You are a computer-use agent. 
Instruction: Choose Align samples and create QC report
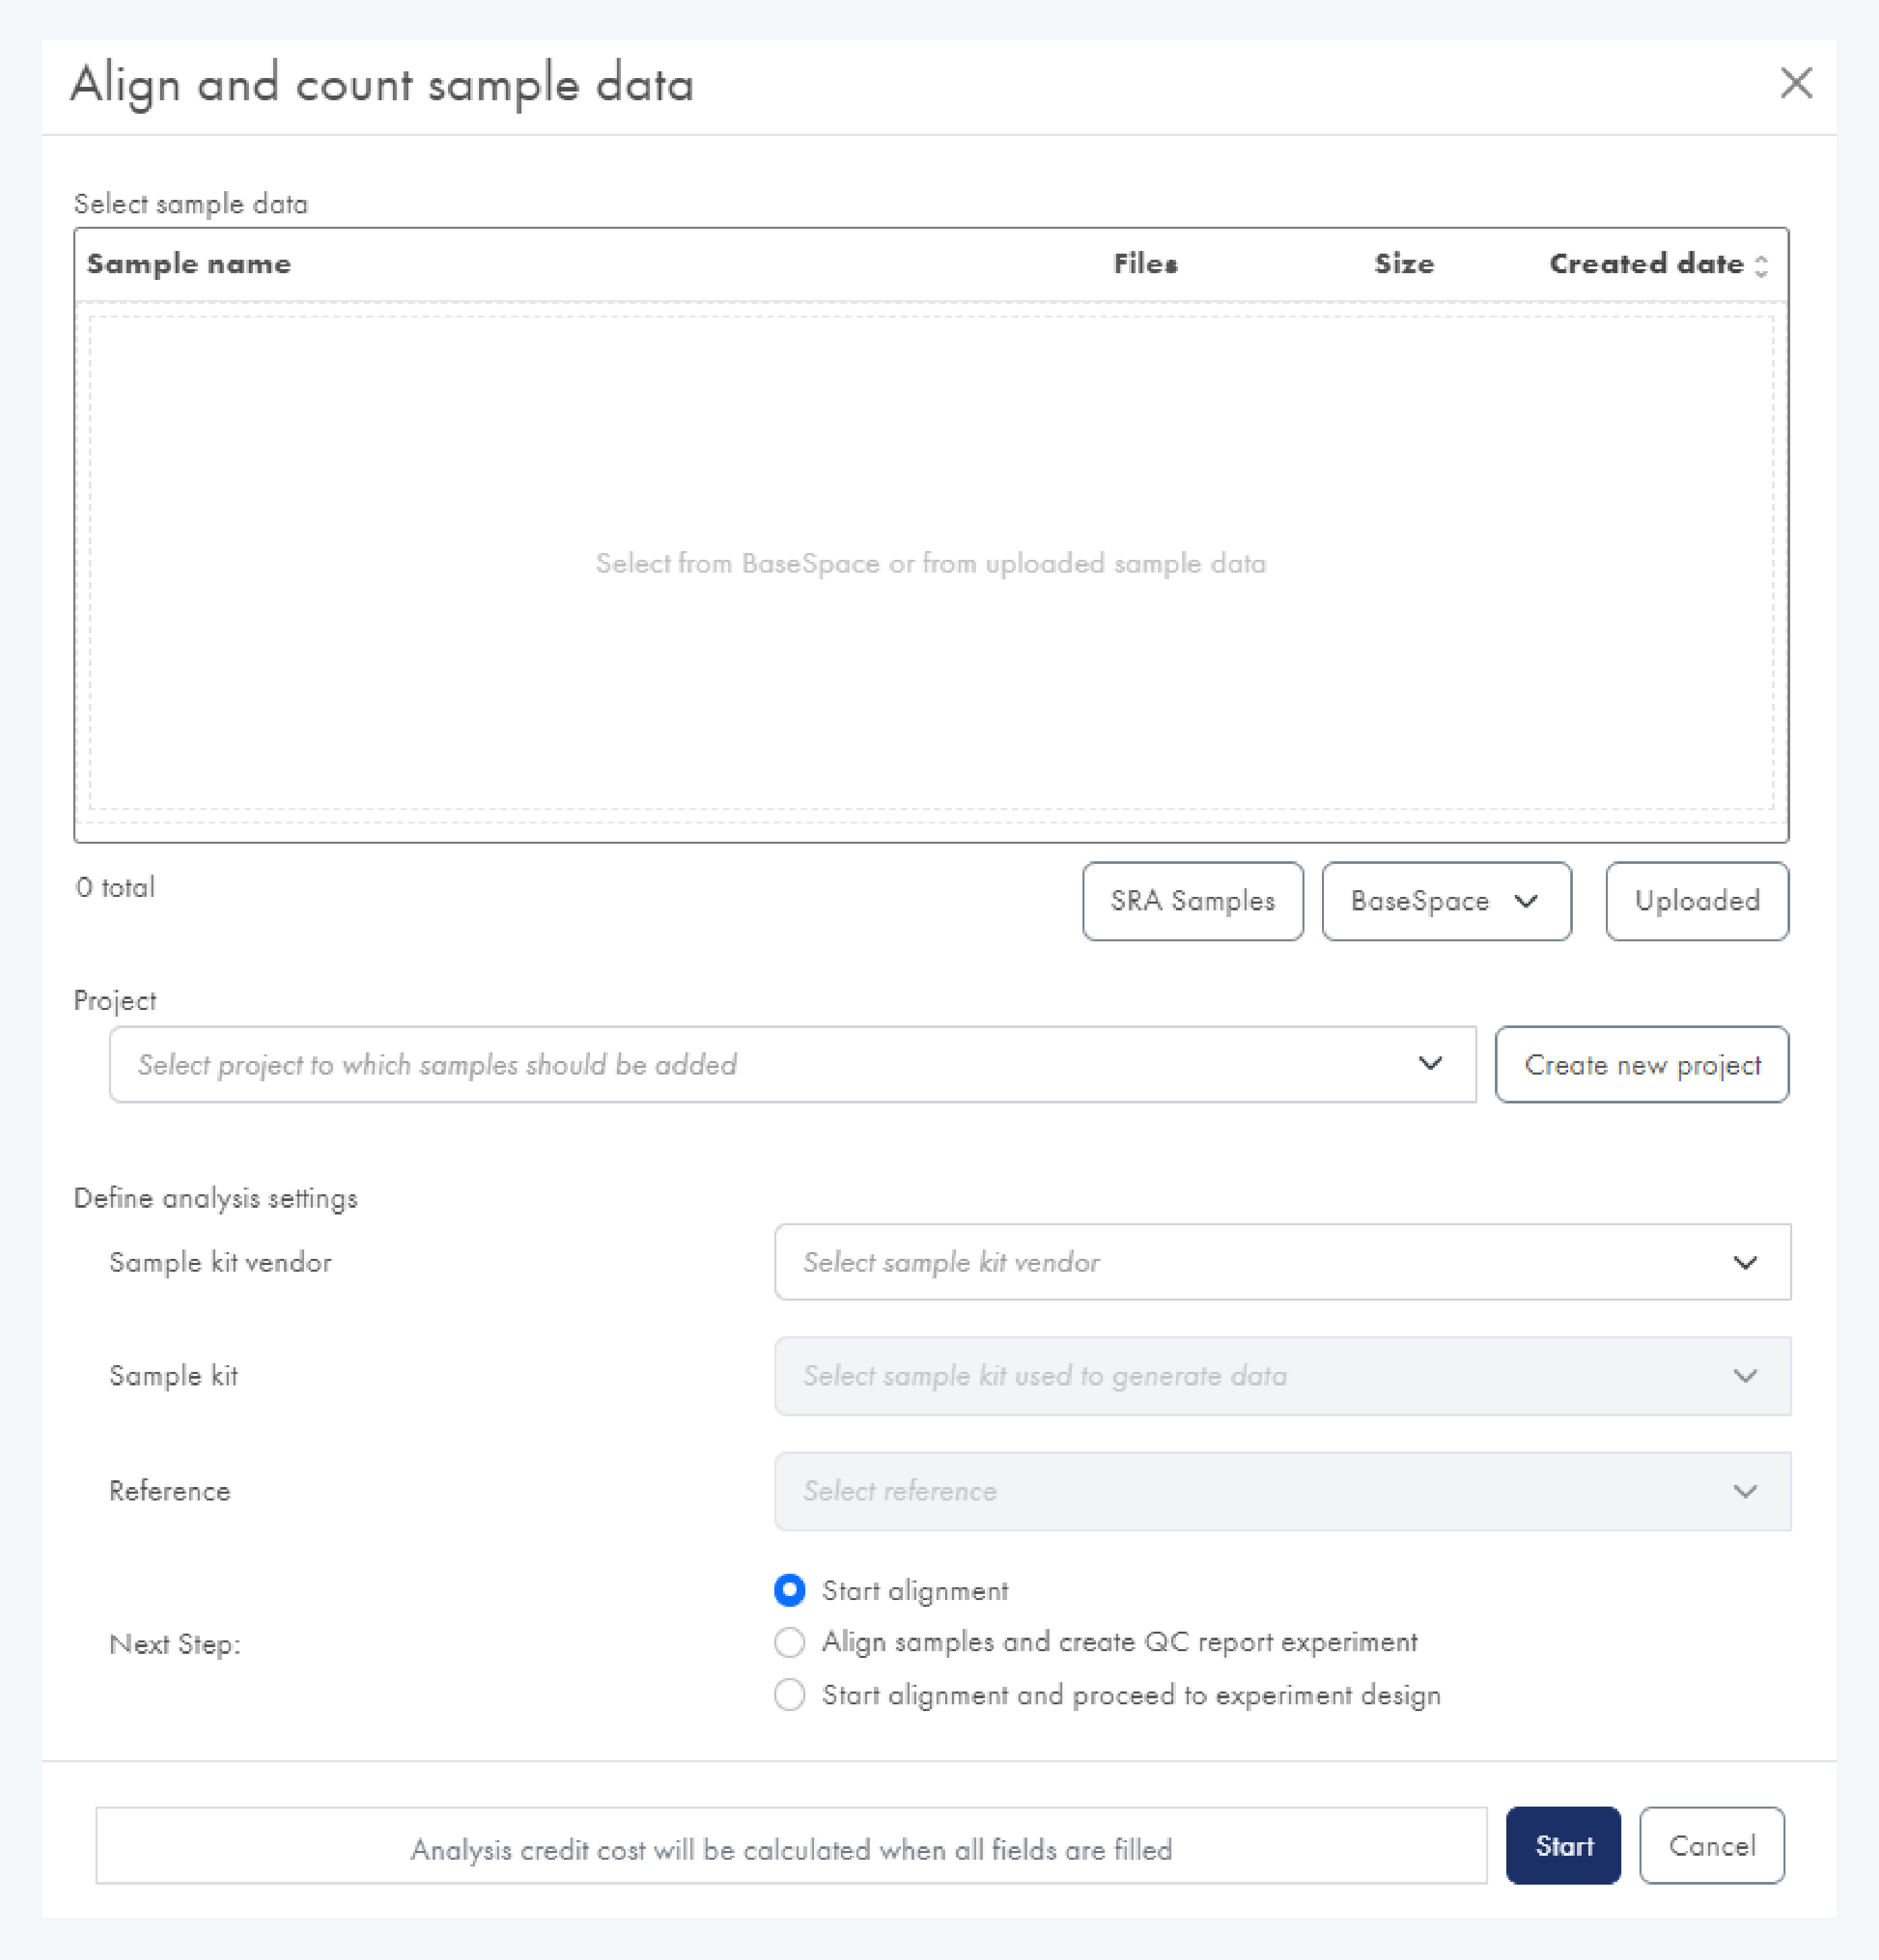(x=790, y=1643)
